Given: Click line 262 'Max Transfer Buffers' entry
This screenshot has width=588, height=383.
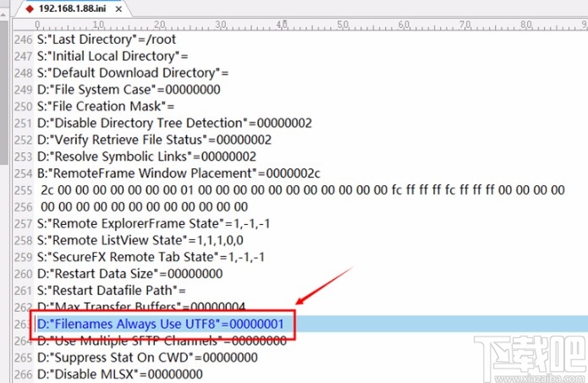Looking at the screenshot, I should click(141, 307).
